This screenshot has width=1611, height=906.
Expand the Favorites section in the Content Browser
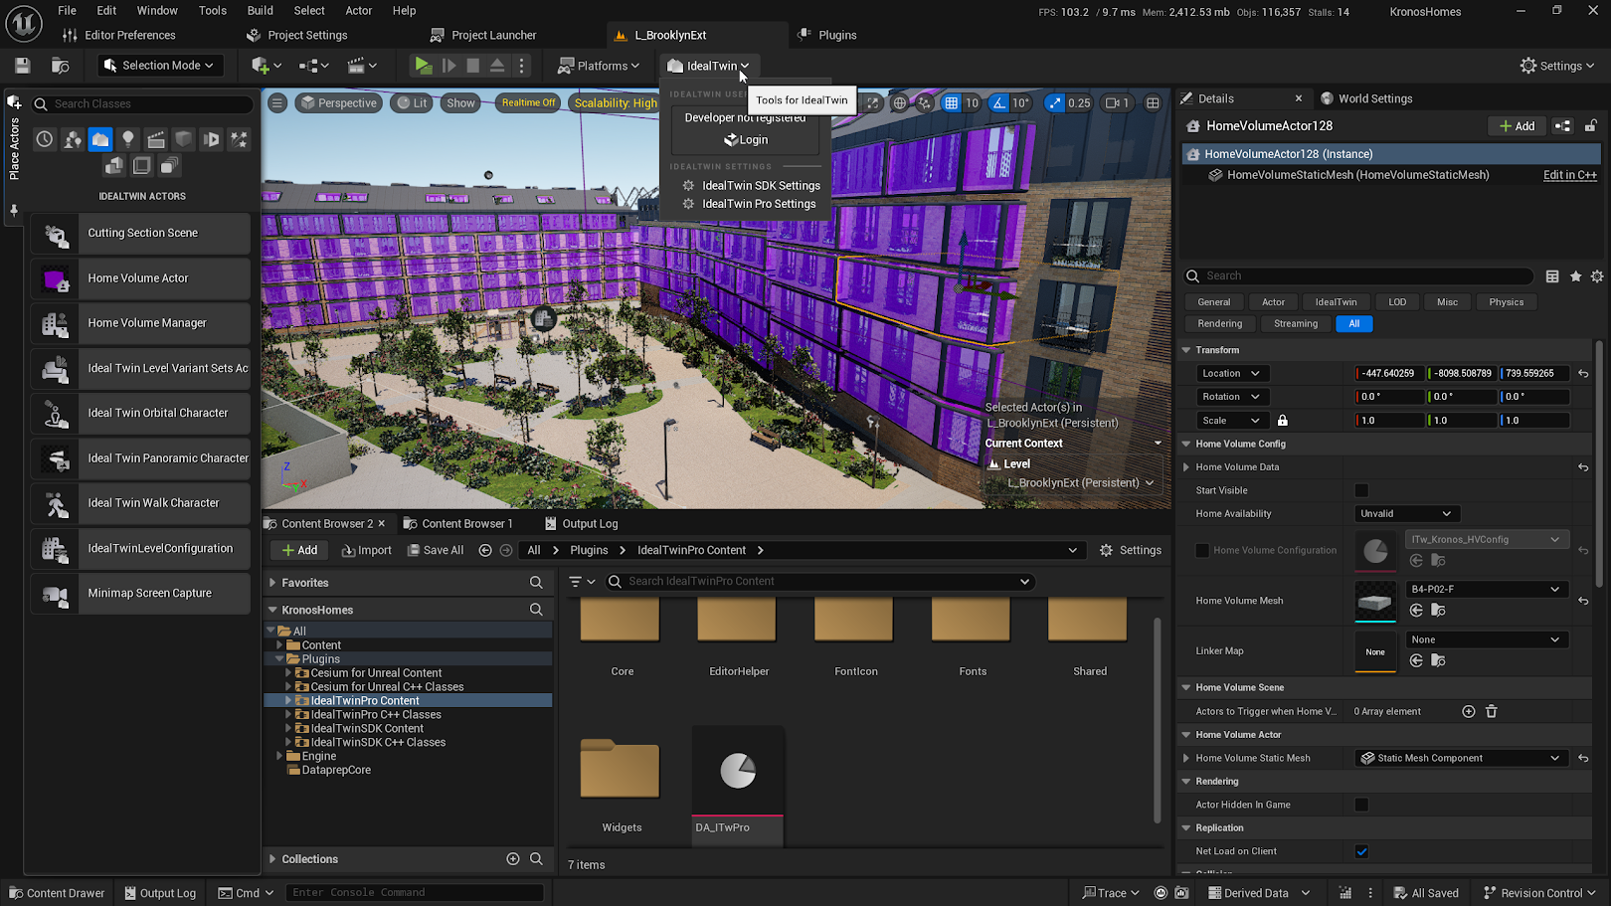[x=272, y=583]
